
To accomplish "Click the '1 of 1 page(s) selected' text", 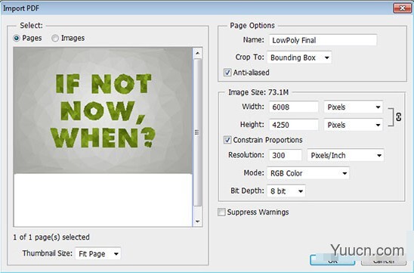I will (x=51, y=237).
